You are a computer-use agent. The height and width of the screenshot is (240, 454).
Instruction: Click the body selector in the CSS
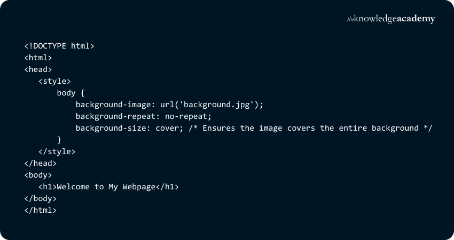66,93
